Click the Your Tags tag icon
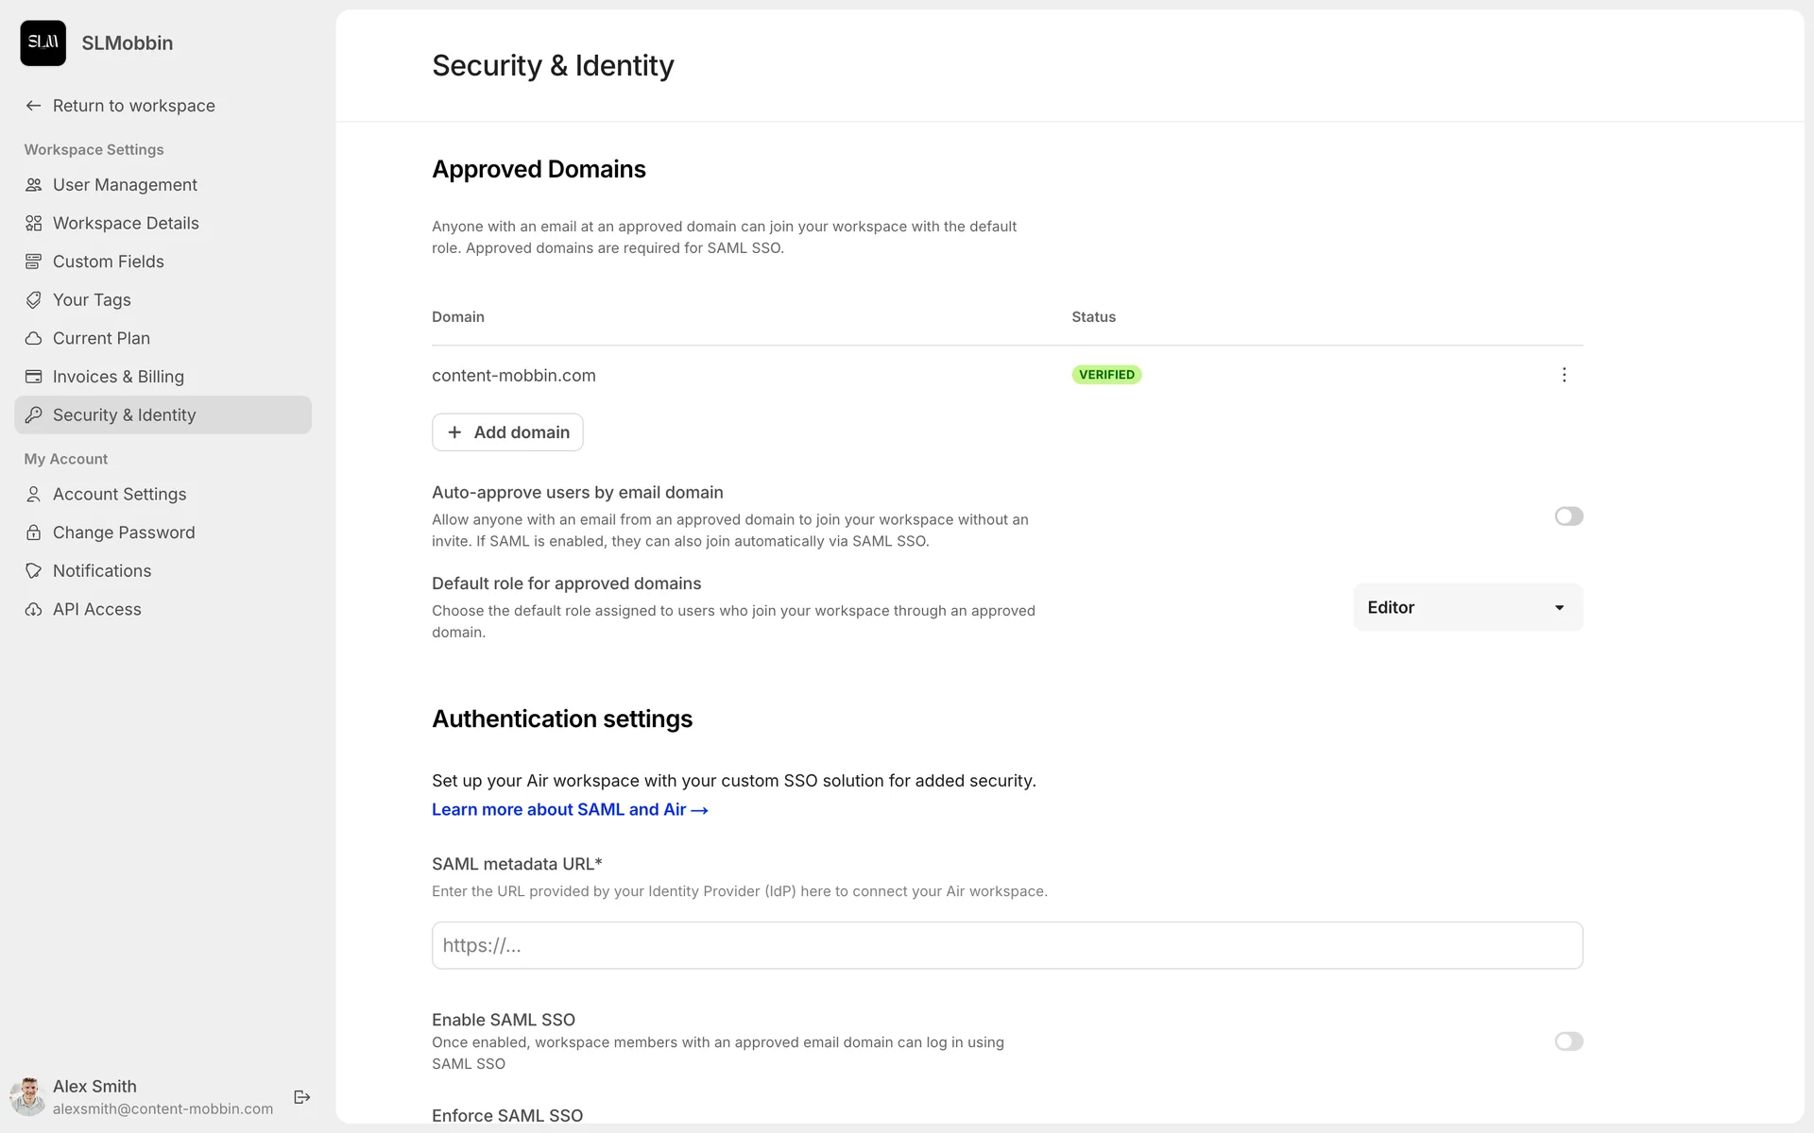The height and width of the screenshot is (1133, 1814). tap(34, 300)
